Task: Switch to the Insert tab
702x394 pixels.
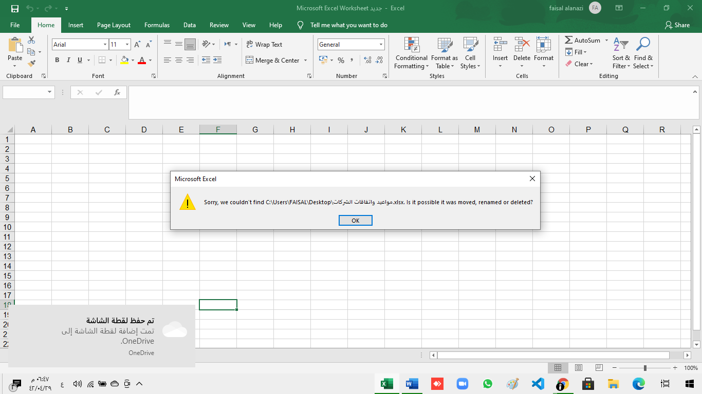Action: pos(76,25)
